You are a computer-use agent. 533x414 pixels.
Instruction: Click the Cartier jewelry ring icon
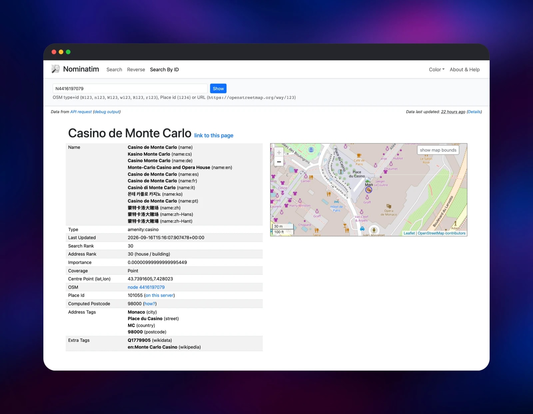click(306, 176)
